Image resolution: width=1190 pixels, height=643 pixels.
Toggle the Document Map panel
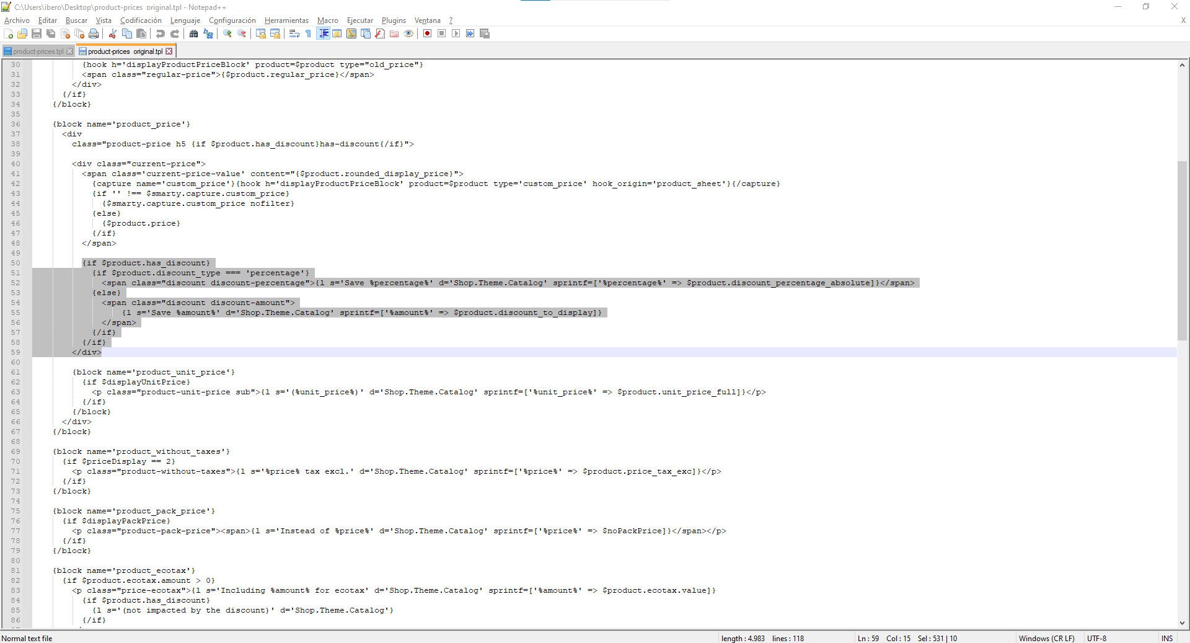(x=351, y=33)
